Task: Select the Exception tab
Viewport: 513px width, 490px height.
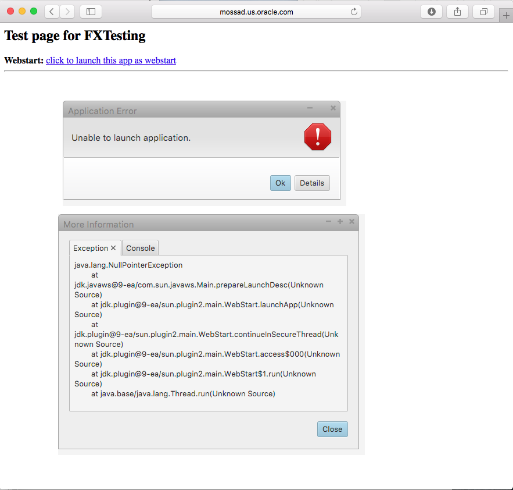Action: (x=91, y=248)
